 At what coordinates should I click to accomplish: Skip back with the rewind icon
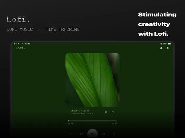pos(81,134)
